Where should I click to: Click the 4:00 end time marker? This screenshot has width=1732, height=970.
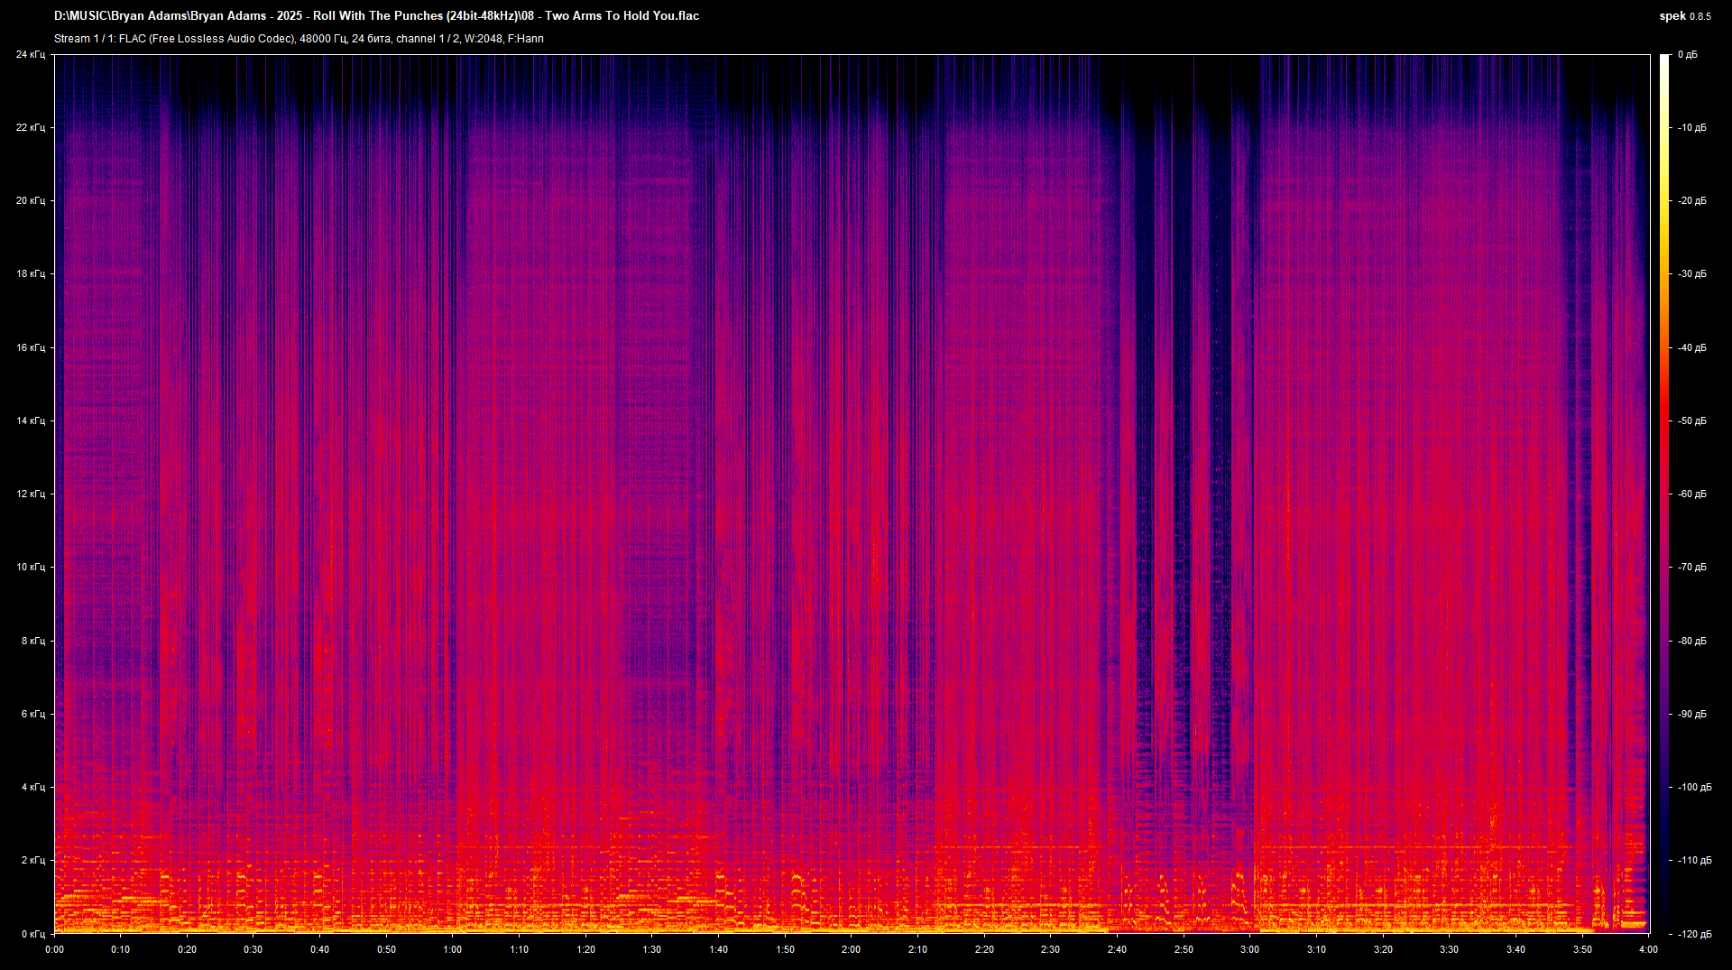click(1647, 949)
